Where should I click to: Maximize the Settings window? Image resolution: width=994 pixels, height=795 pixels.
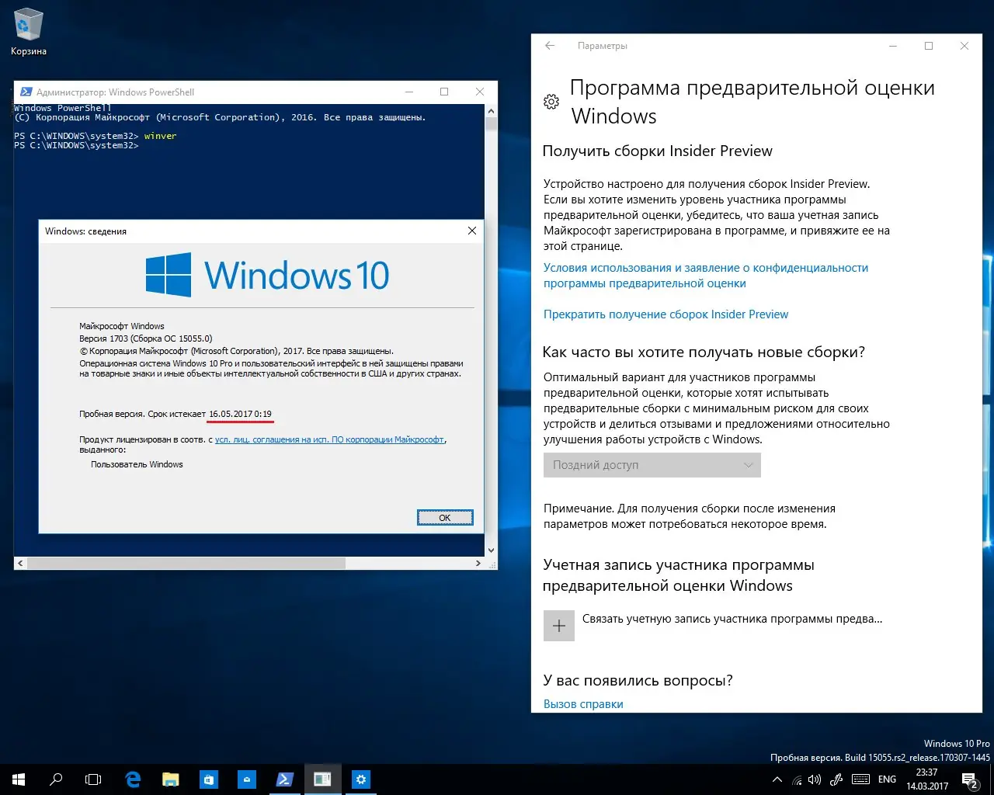[x=928, y=46]
